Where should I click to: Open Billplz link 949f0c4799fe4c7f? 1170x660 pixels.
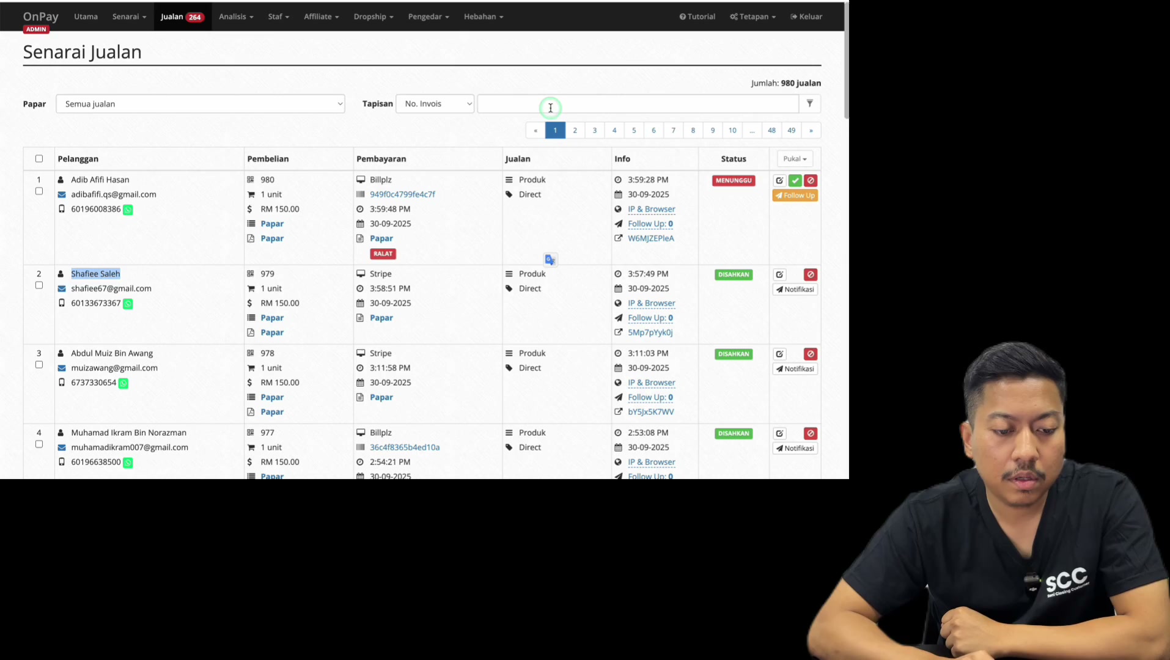click(402, 194)
